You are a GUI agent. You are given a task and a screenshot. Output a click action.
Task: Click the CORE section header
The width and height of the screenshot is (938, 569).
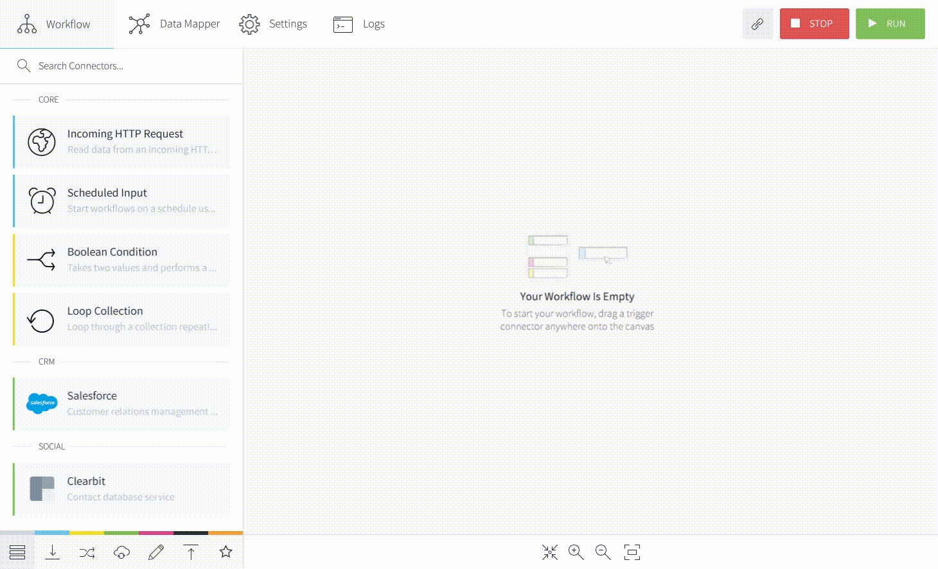click(49, 100)
